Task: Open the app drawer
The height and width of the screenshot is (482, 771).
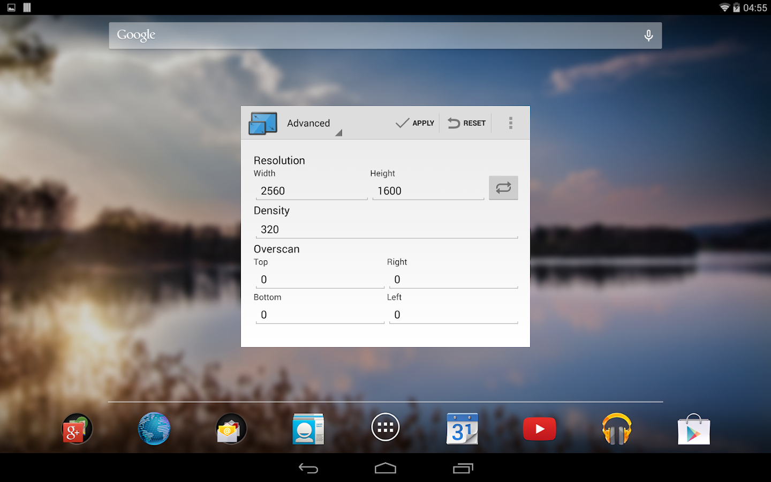Action: pyautogui.click(x=385, y=427)
